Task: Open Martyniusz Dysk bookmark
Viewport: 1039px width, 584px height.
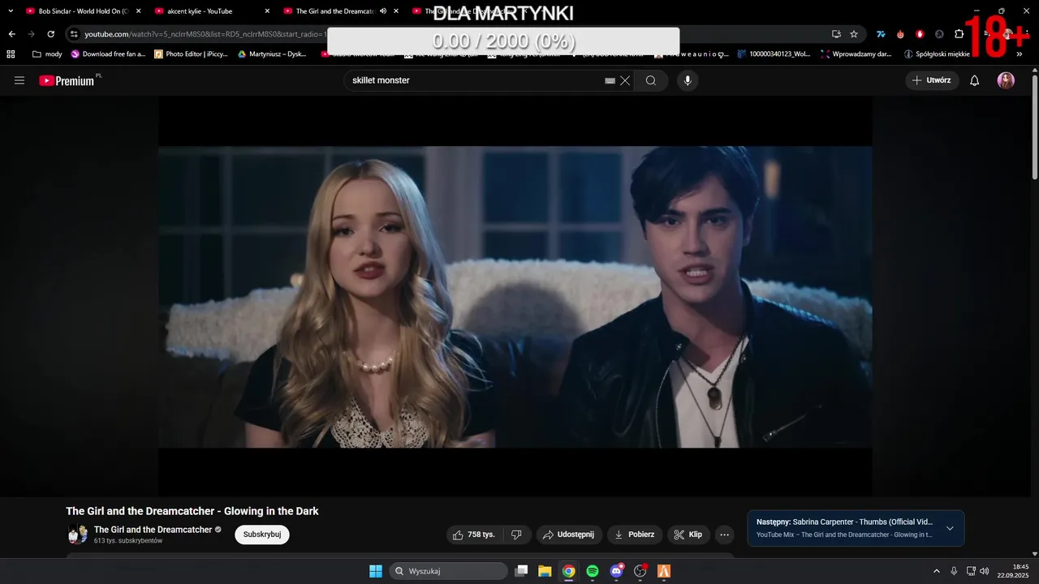Action: coord(272,54)
